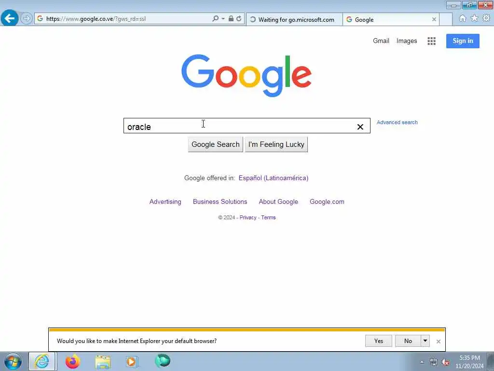Open a new blank tab
494x371 pixels.
[446, 19]
